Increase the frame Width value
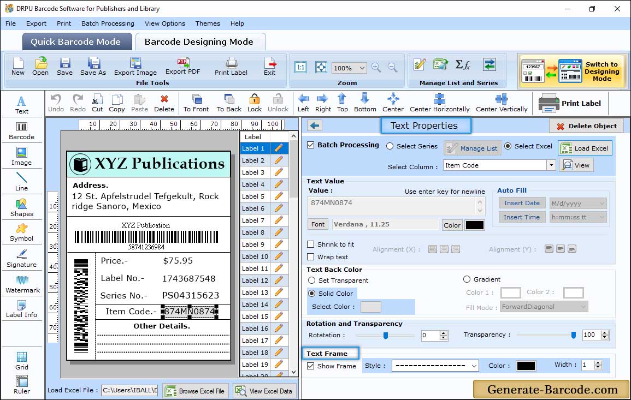The height and width of the screenshot is (400, 631). tap(598, 363)
